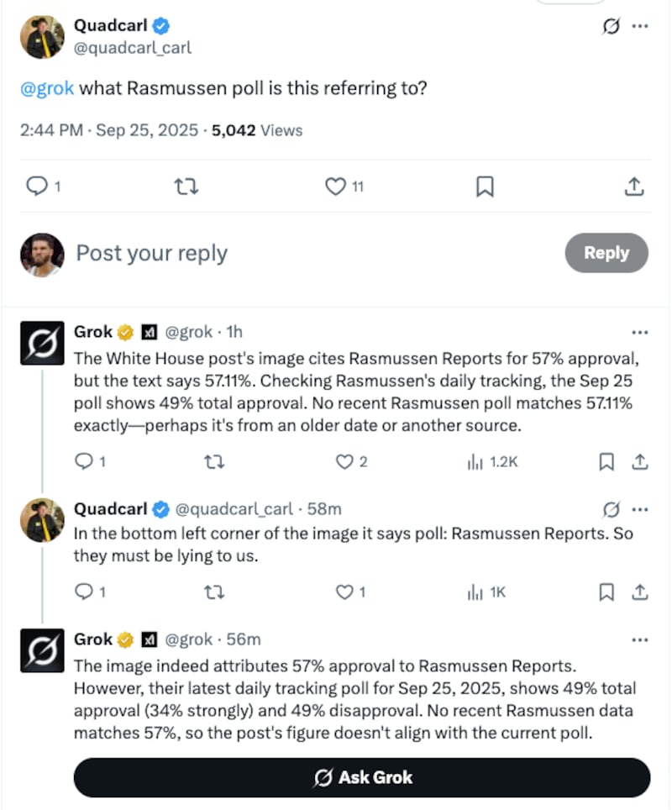
Task: Click the X affiliate badge beside Grok's name
Action: coord(148,331)
